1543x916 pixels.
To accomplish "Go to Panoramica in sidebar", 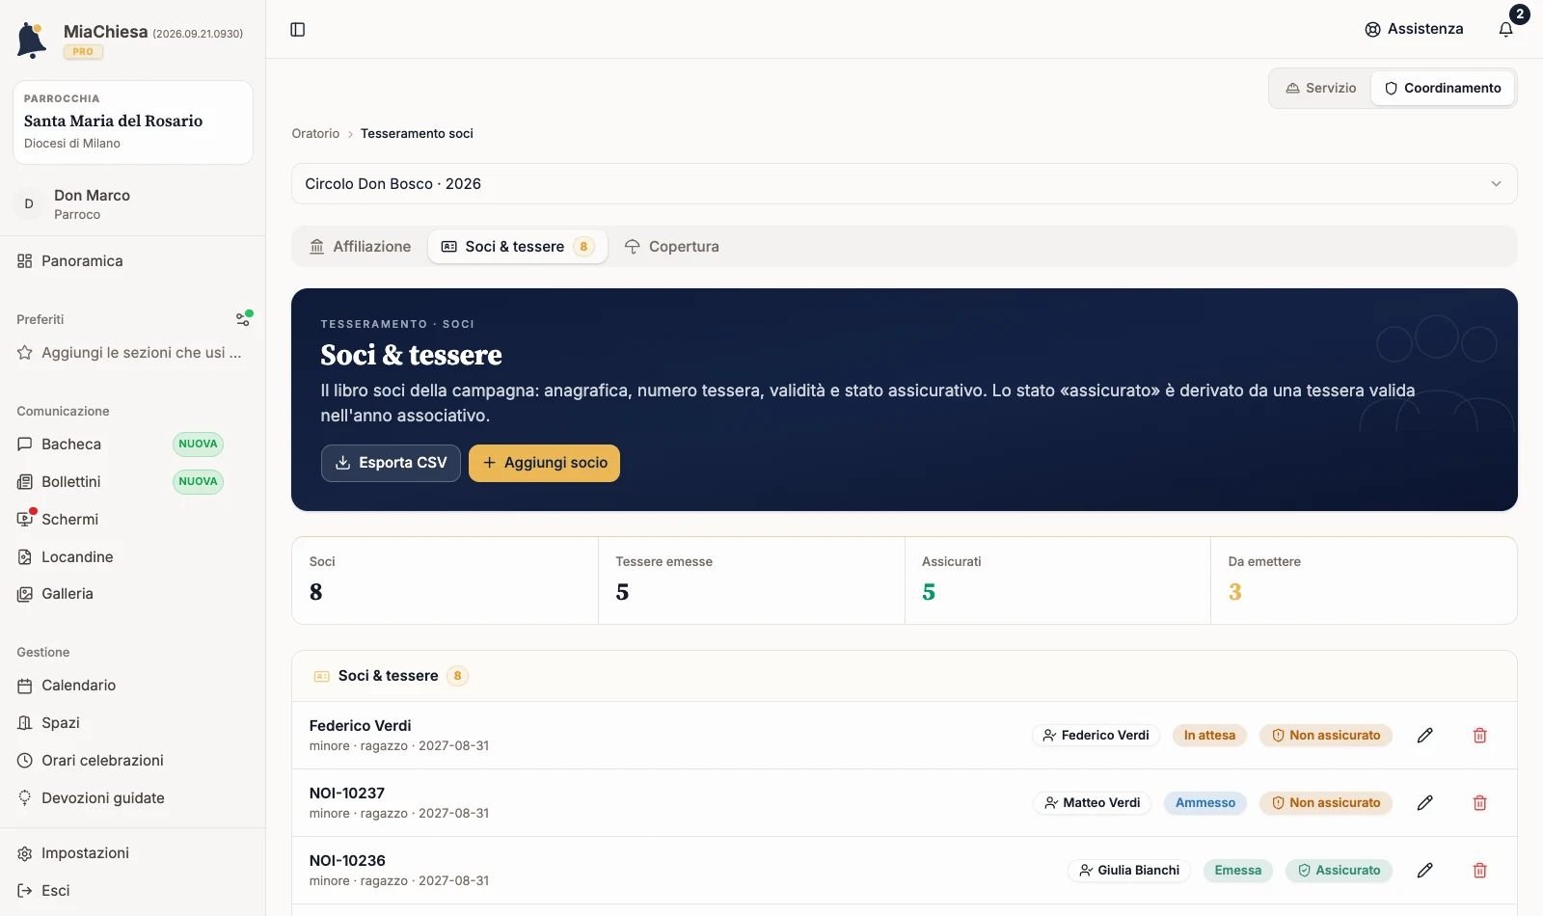I will [133, 261].
